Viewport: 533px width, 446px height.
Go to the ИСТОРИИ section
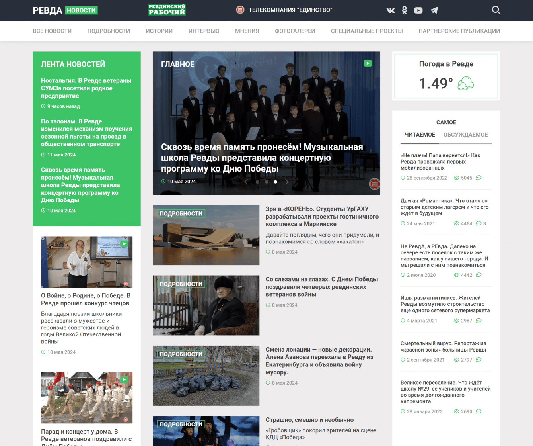(x=159, y=31)
